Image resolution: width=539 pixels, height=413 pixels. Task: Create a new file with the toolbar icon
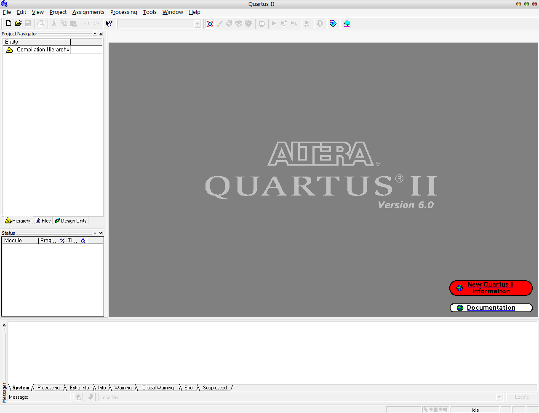(x=8, y=24)
